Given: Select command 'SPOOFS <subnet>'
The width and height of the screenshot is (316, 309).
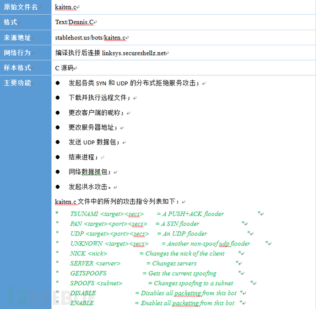Looking at the screenshot, I should pos(96,283).
